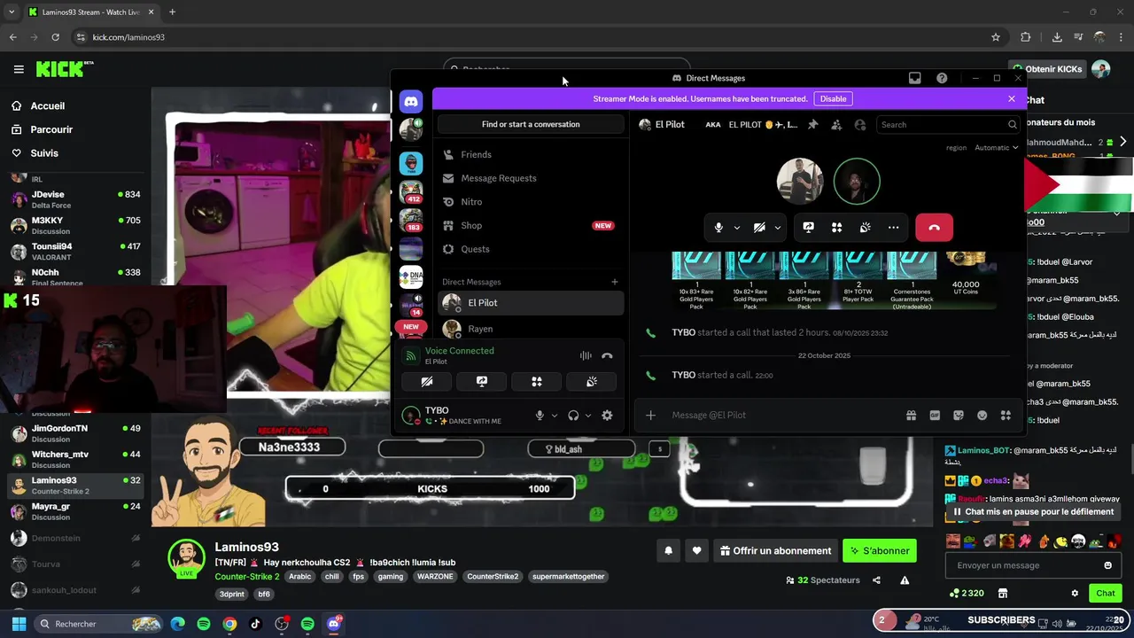The height and width of the screenshot is (638, 1134).
Task: Mute microphone in call controls
Action: (x=718, y=228)
